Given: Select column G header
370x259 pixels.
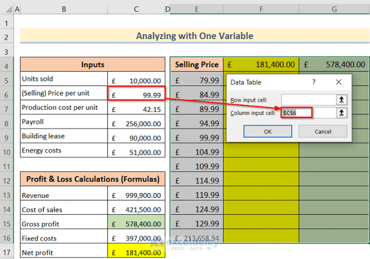Looking at the screenshot, I should click(334, 9).
